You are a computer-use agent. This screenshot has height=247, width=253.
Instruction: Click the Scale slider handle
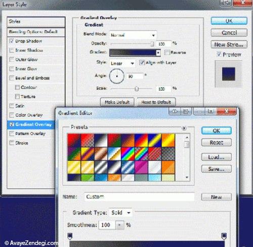137,89
